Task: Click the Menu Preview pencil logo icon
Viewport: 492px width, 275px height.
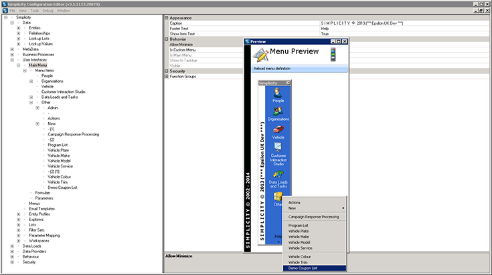Action: tap(260, 55)
